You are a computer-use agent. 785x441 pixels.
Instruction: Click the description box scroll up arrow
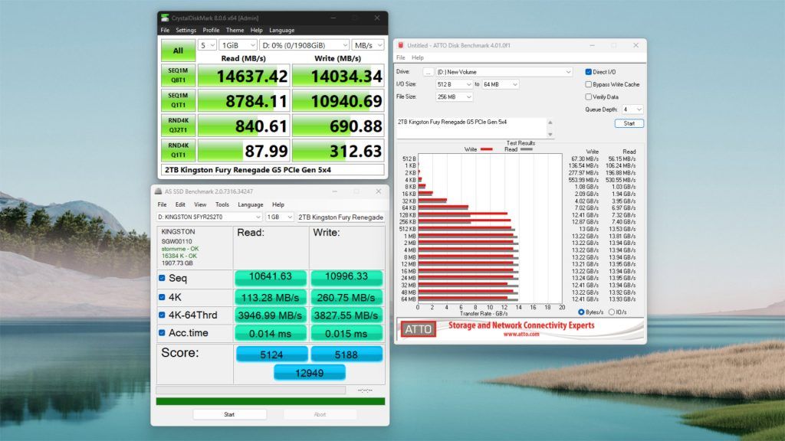pyautogui.click(x=550, y=122)
